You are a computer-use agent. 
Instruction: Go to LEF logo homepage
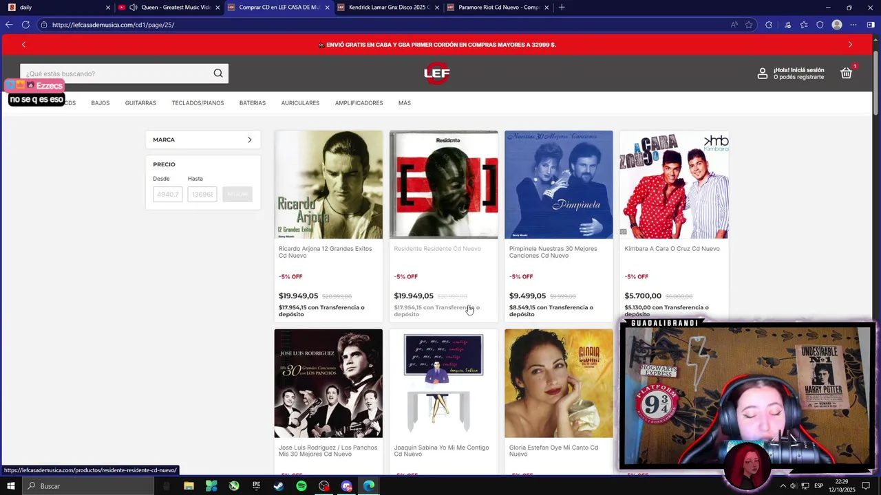(437, 74)
